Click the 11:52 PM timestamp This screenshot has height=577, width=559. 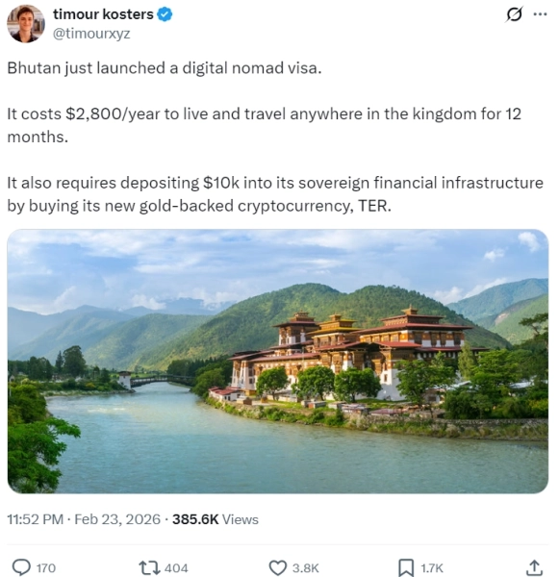(36, 519)
